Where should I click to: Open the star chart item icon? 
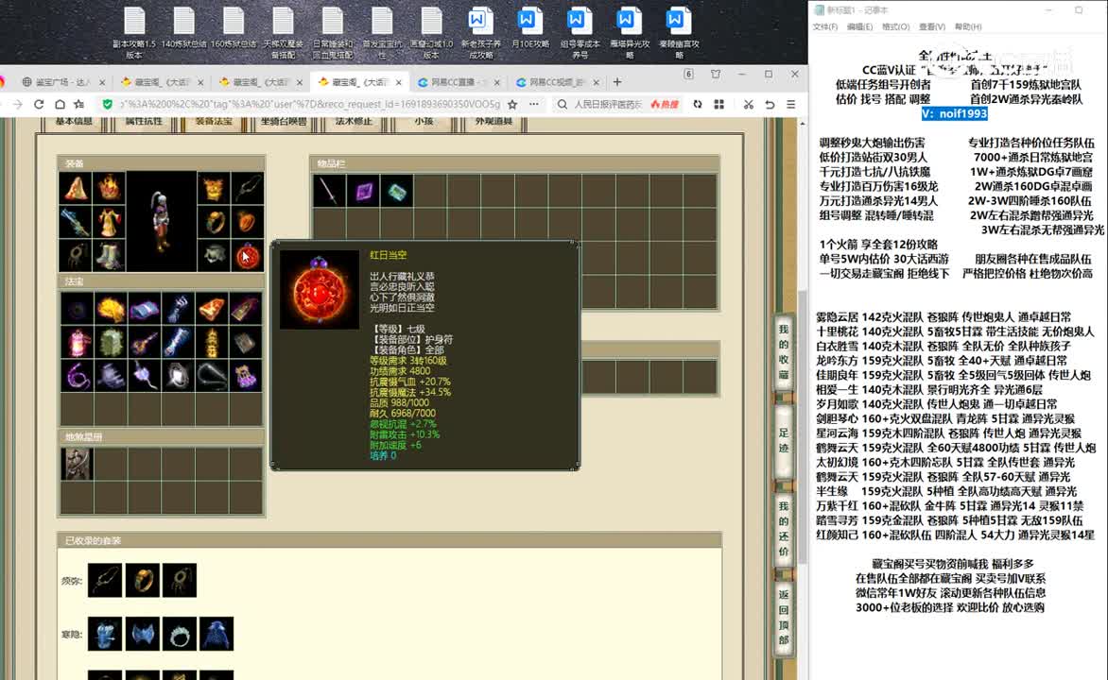pyautogui.click(x=77, y=464)
